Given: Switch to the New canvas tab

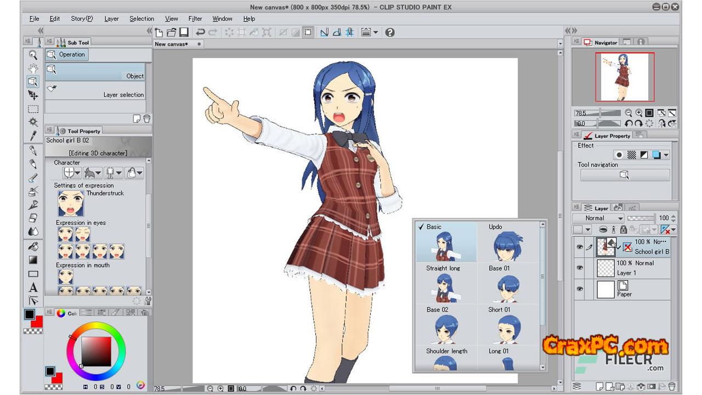Looking at the screenshot, I should click(x=172, y=44).
